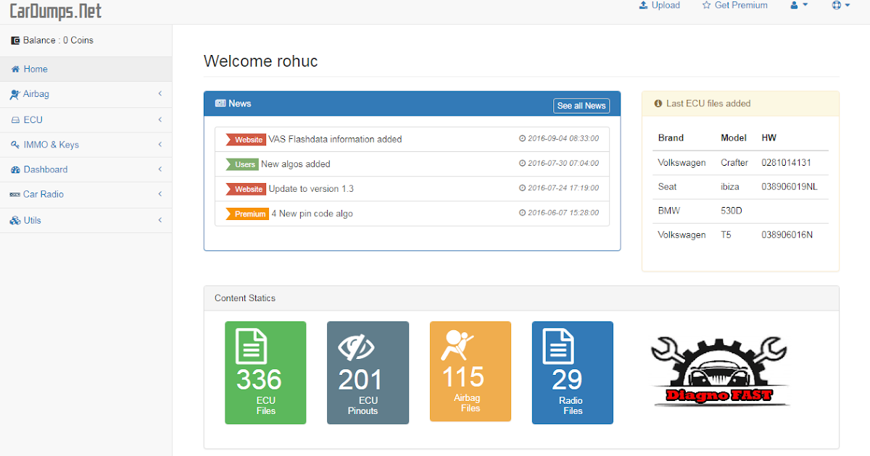Open the Upload link
Screen dimensions: 870x456
tap(659, 5)
